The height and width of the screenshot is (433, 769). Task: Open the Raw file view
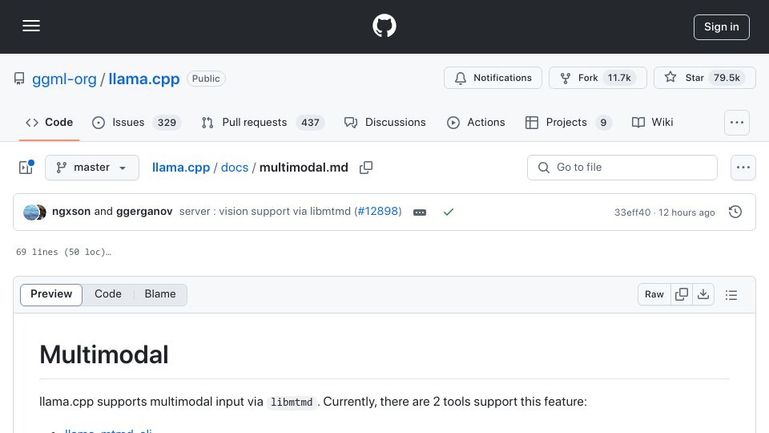point(654,294)
